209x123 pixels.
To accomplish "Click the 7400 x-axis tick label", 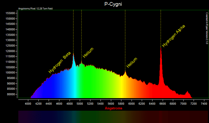I will click(x=204, y=104).
